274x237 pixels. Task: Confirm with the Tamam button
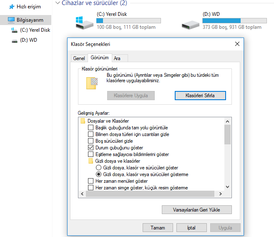(158, 228)
